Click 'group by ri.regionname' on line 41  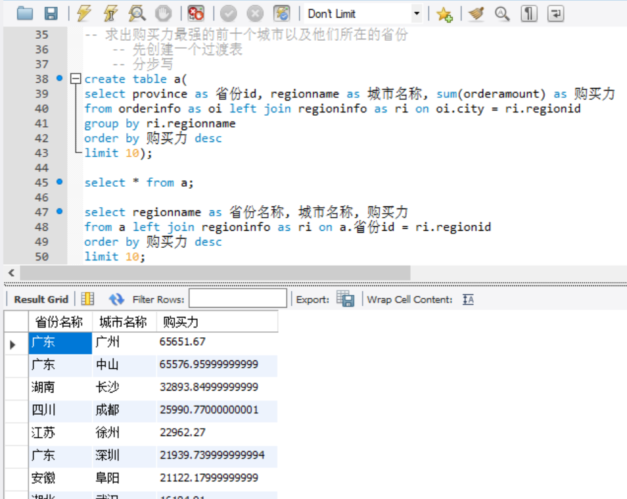point(160,124)
